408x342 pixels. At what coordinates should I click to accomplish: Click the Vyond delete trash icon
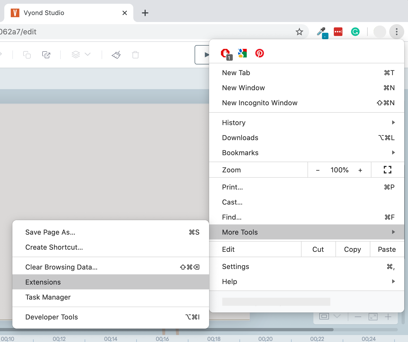(135, 55)
